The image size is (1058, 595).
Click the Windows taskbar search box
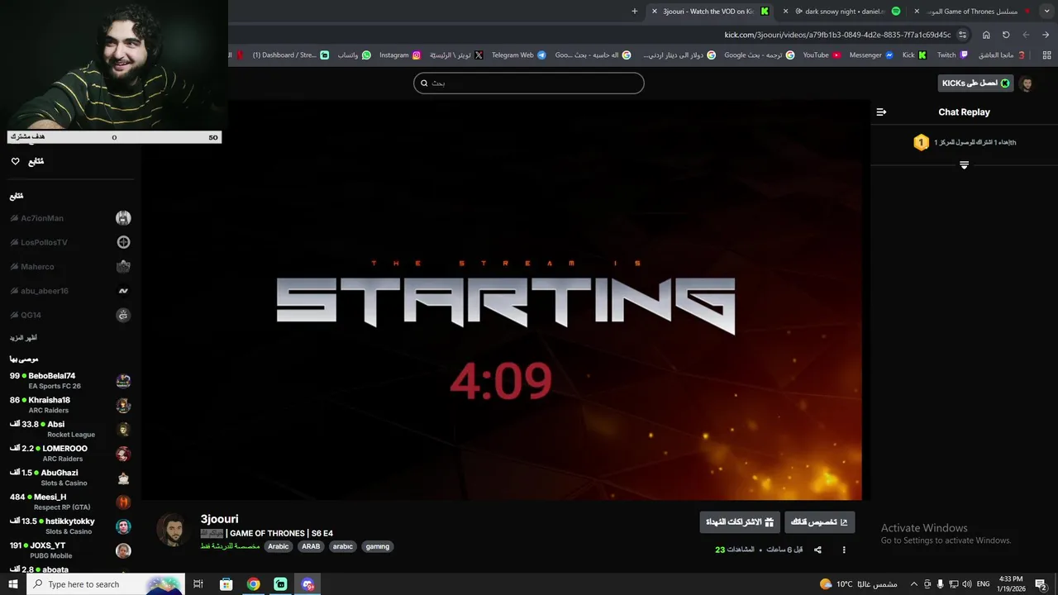coord(105,584)
